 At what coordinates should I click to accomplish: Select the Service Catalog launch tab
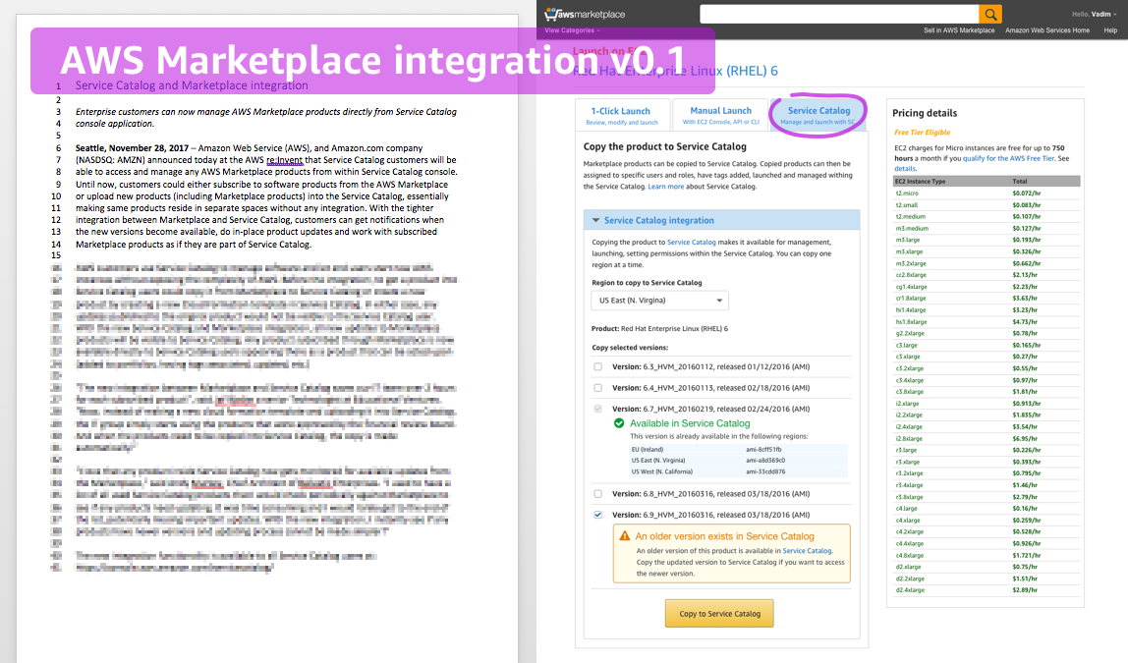coord(818,115)
